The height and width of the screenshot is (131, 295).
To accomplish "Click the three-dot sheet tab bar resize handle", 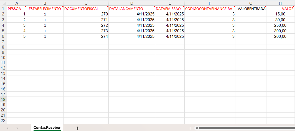I will coord(190,128).
